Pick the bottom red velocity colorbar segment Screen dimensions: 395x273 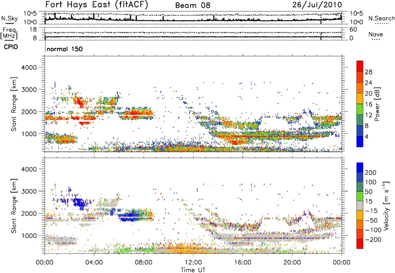click(360, 244)
